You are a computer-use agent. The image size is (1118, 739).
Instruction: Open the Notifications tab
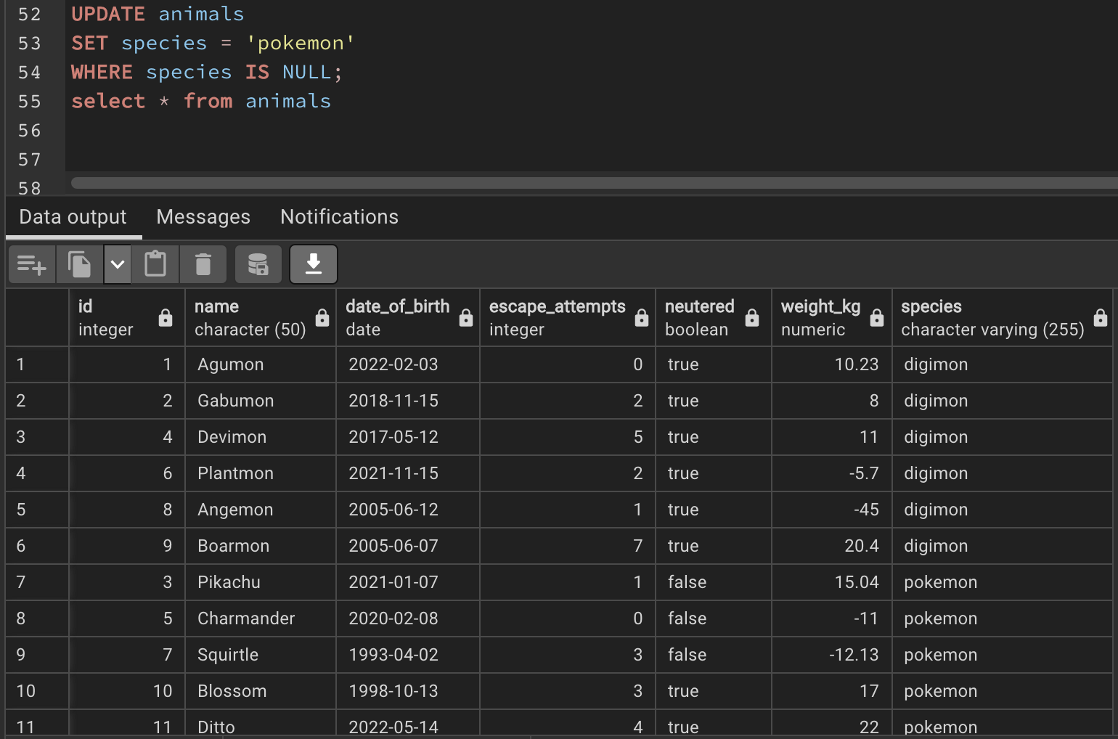tap(339, 216)
